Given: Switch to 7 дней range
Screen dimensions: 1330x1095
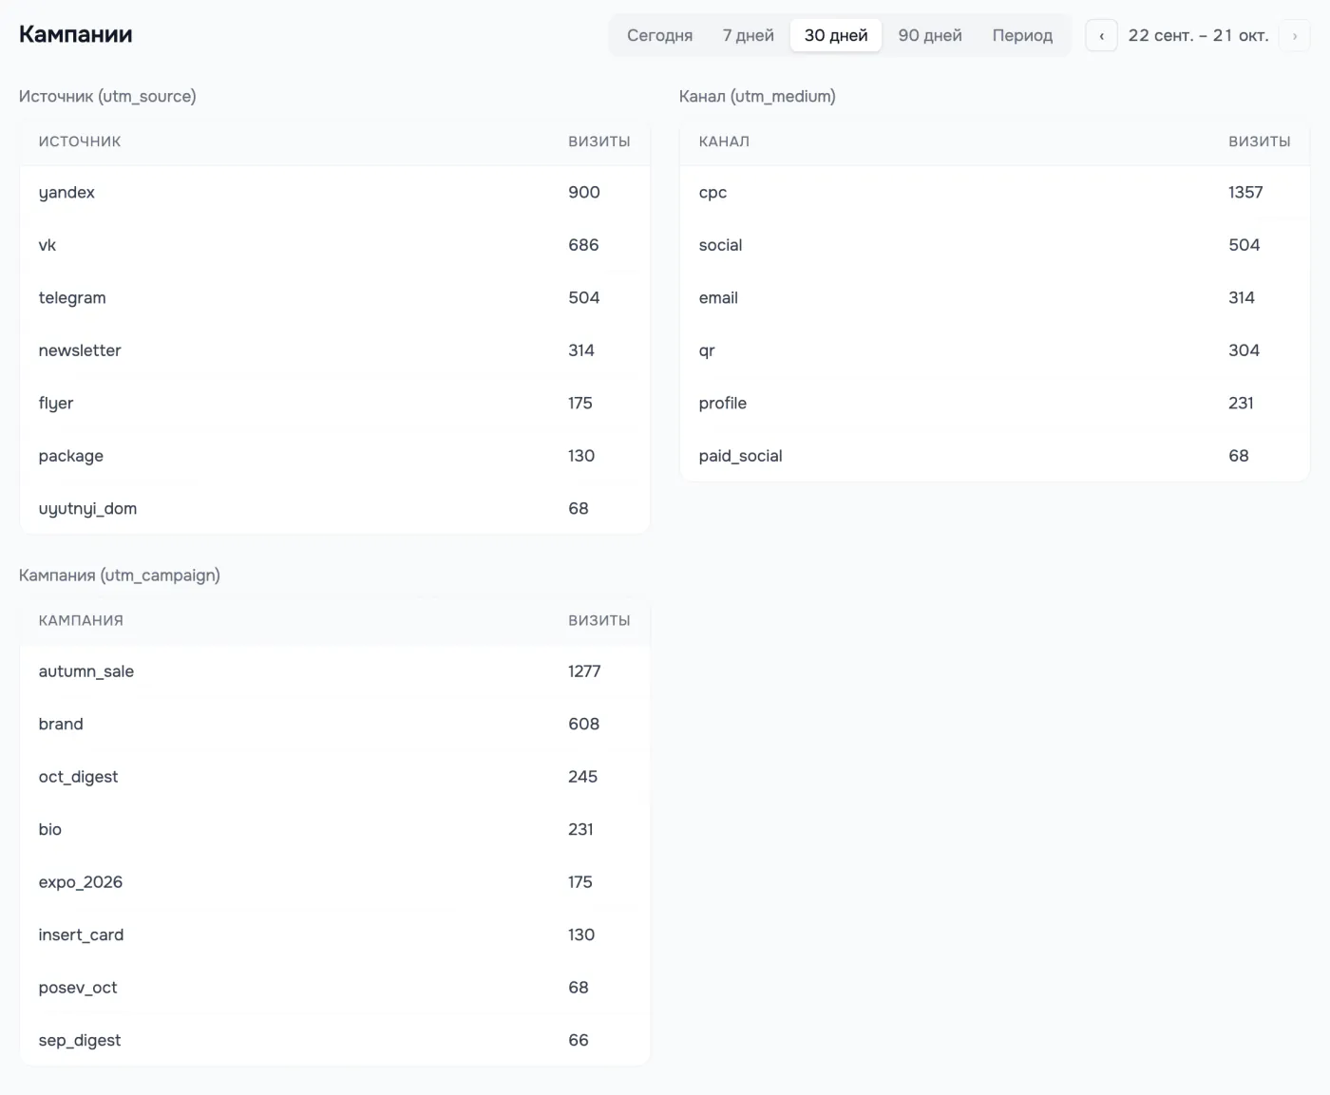Looking at the screenshot, I should point(748,35).
